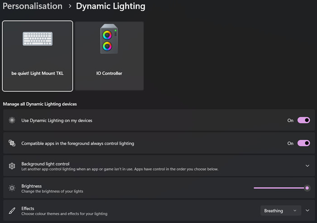Expand the Effects row chevron
Screen dimensions: 317x223
pyautogui.click(x=307, y=210)
